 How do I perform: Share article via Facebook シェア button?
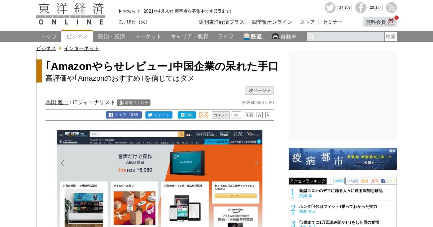click(123, 115)
